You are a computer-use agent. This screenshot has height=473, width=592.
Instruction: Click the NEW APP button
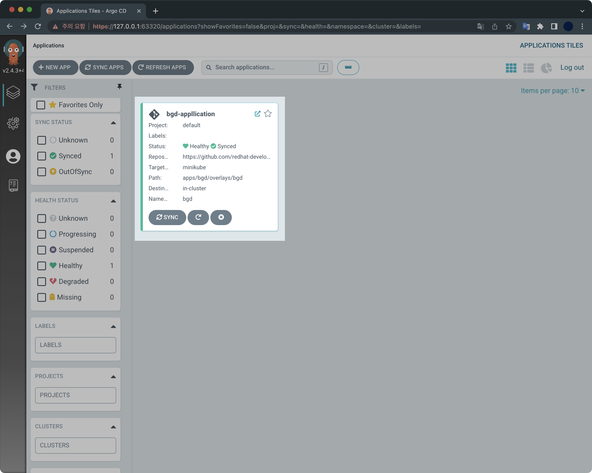coord(55,67)
